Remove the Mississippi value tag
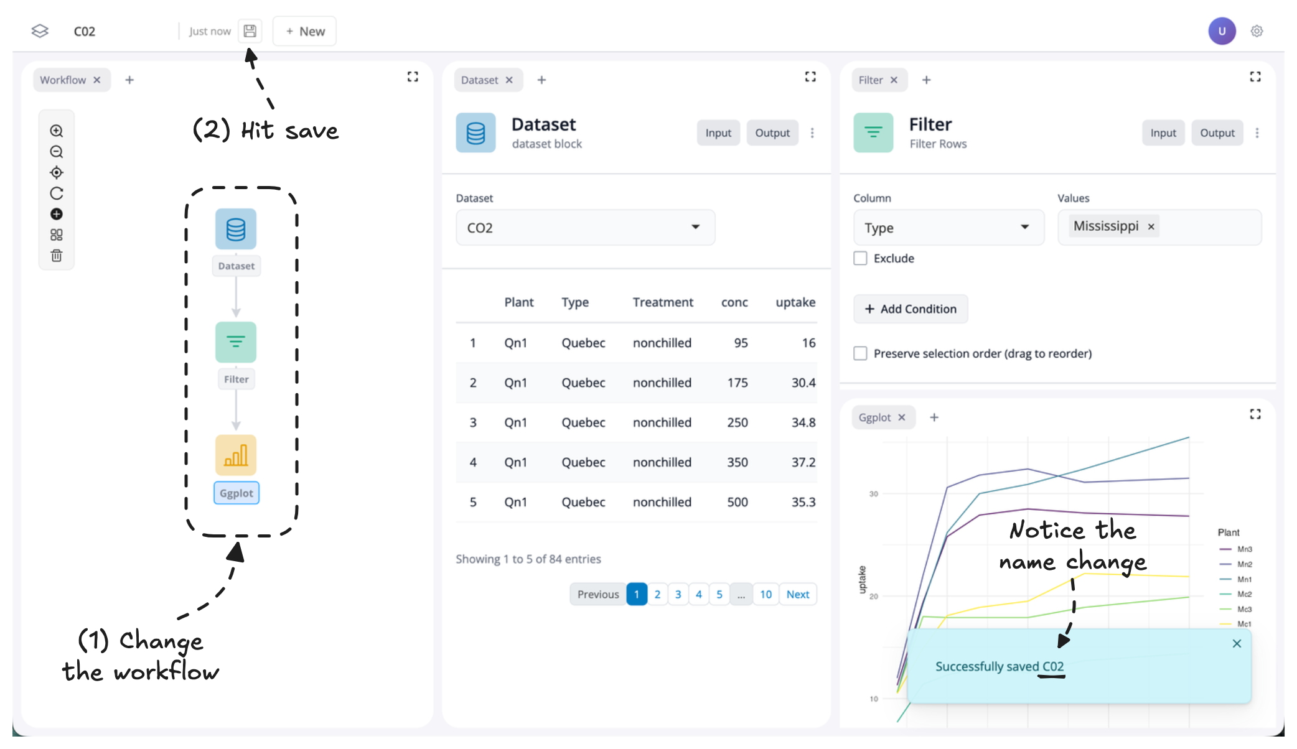Image resolution: width=1297 pixels, height=749 pixels. click(x=1151, y=226)
